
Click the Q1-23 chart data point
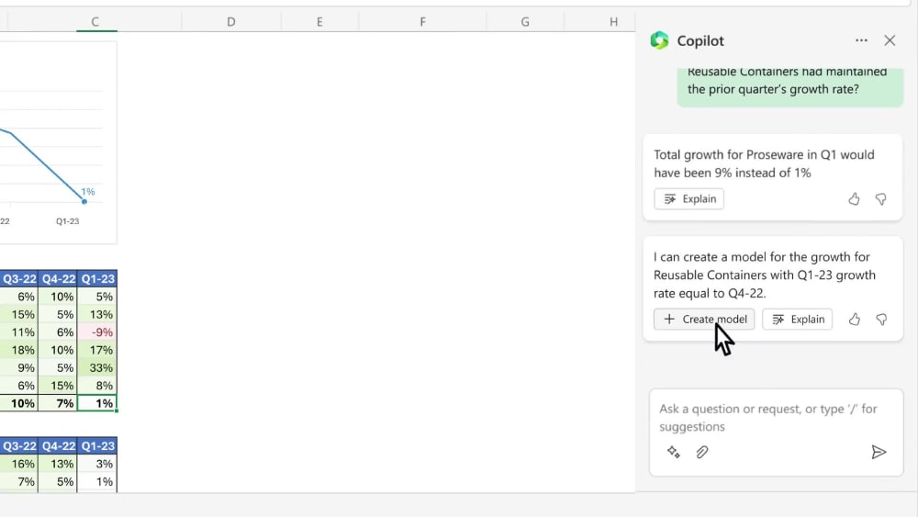pos(84,201)
